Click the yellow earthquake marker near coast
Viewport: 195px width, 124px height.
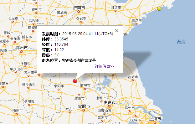coord(159,8)
